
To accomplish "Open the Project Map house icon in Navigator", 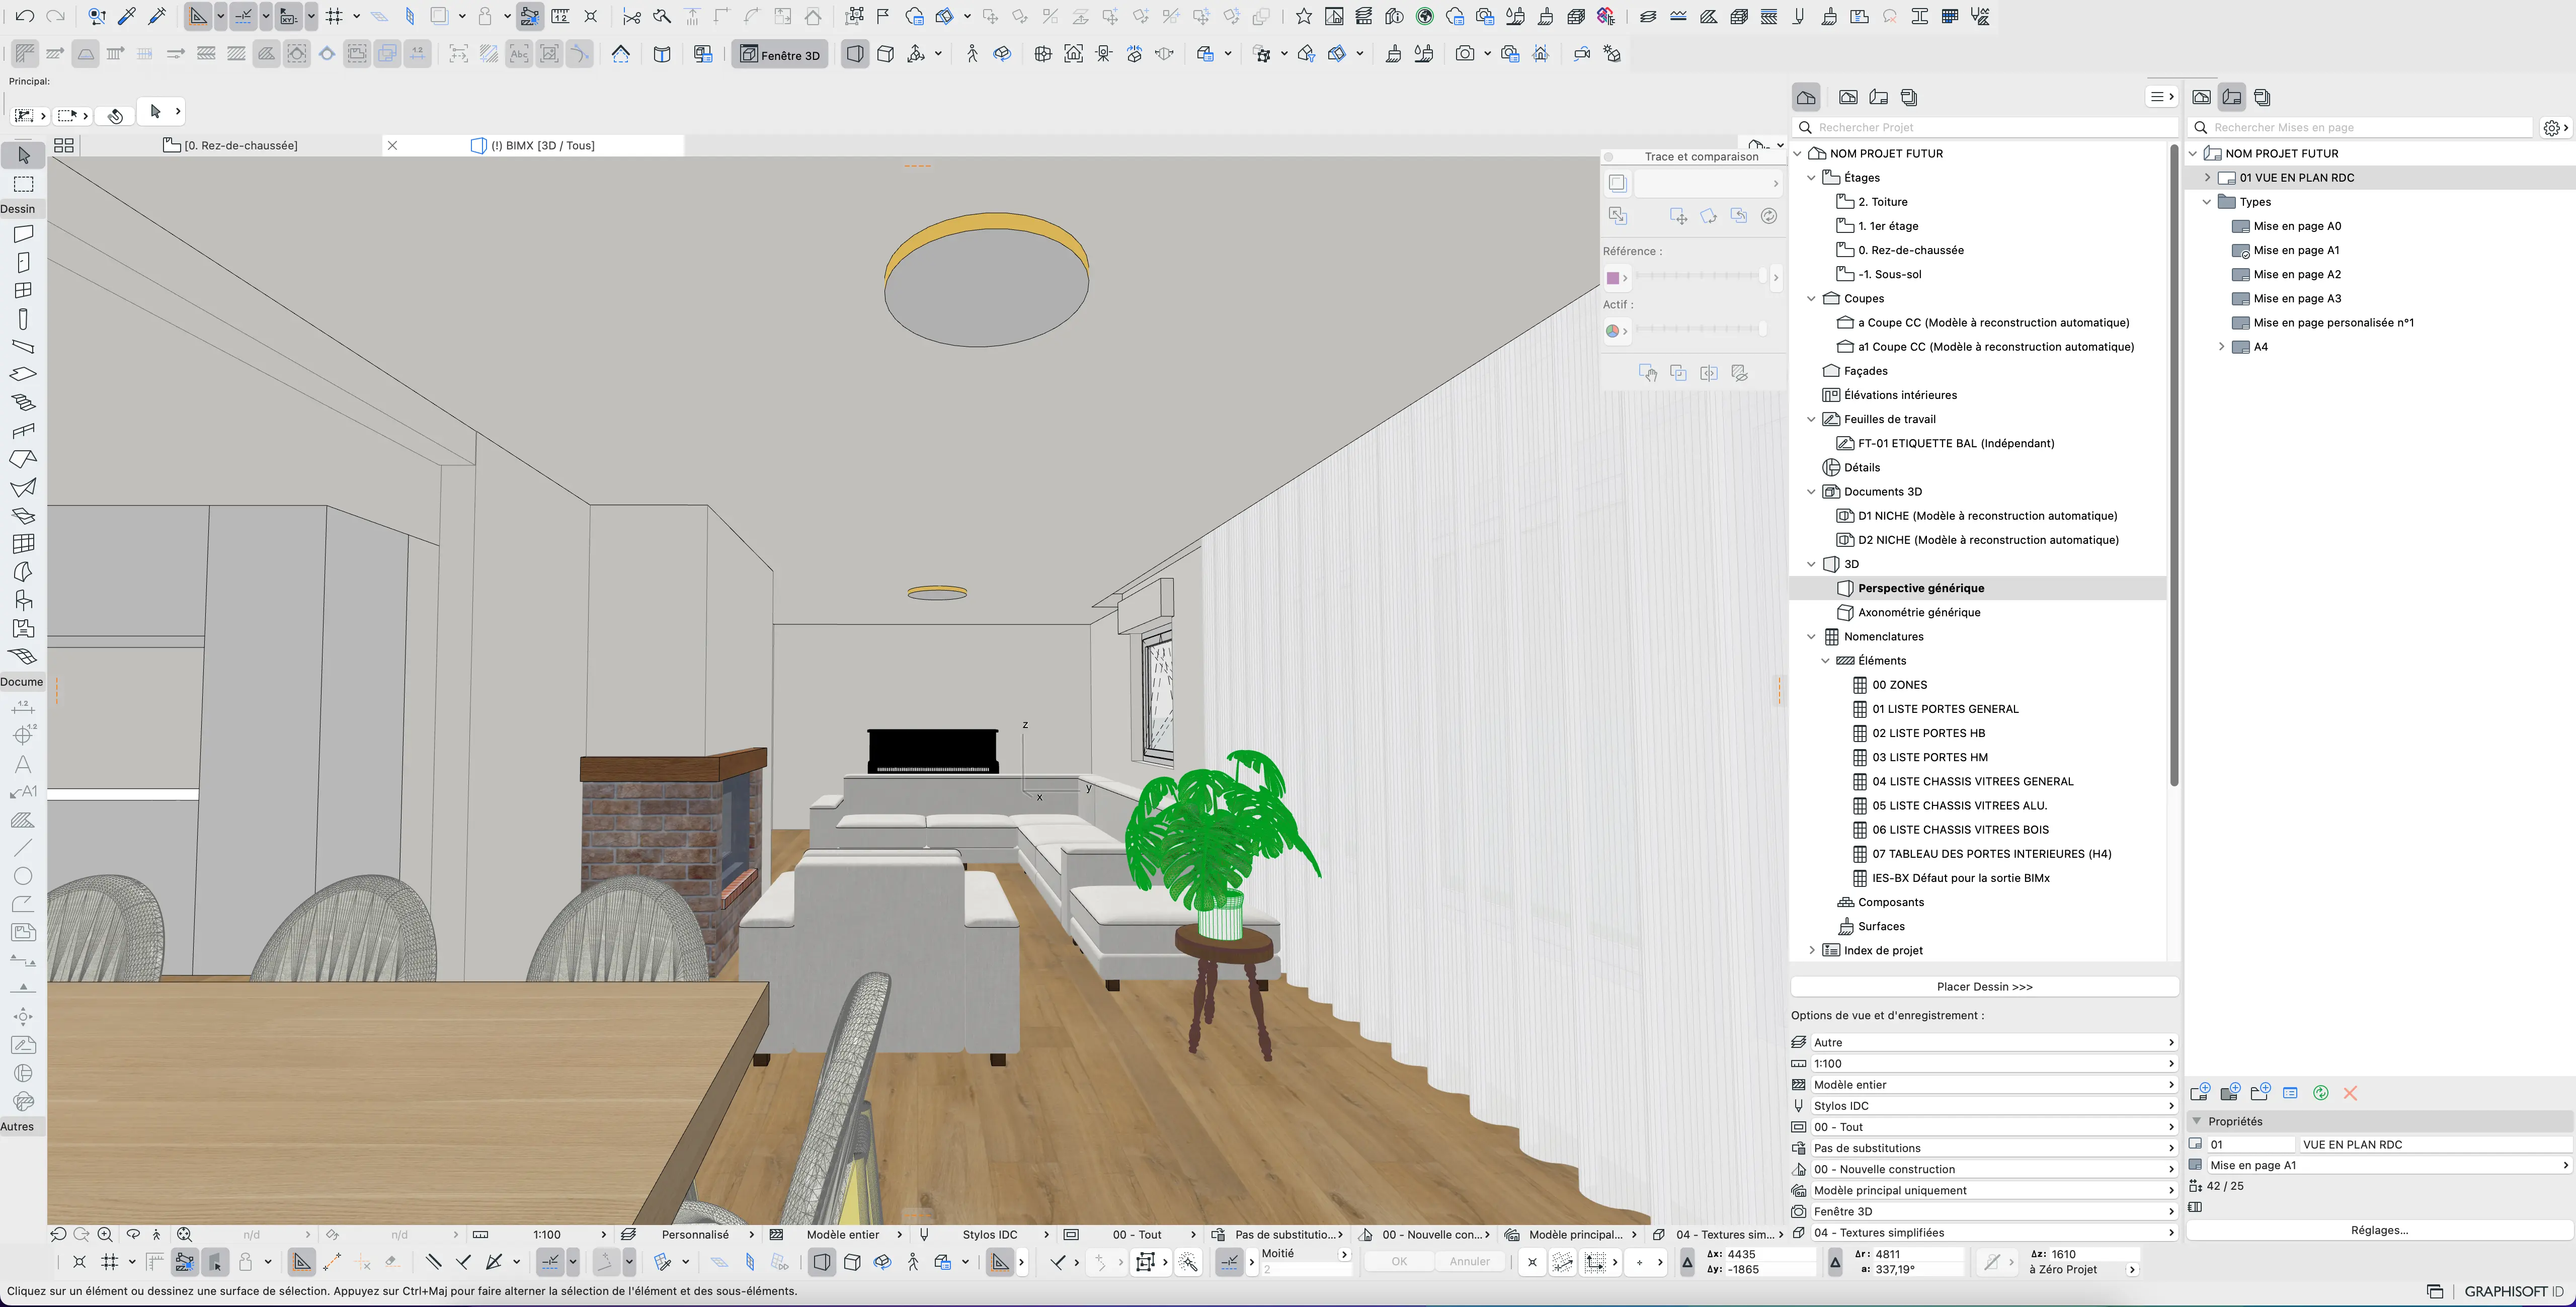I will tap(1806, 97).
